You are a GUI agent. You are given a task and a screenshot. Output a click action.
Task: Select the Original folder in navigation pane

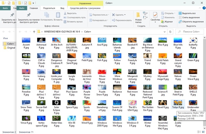coord(11,48)
